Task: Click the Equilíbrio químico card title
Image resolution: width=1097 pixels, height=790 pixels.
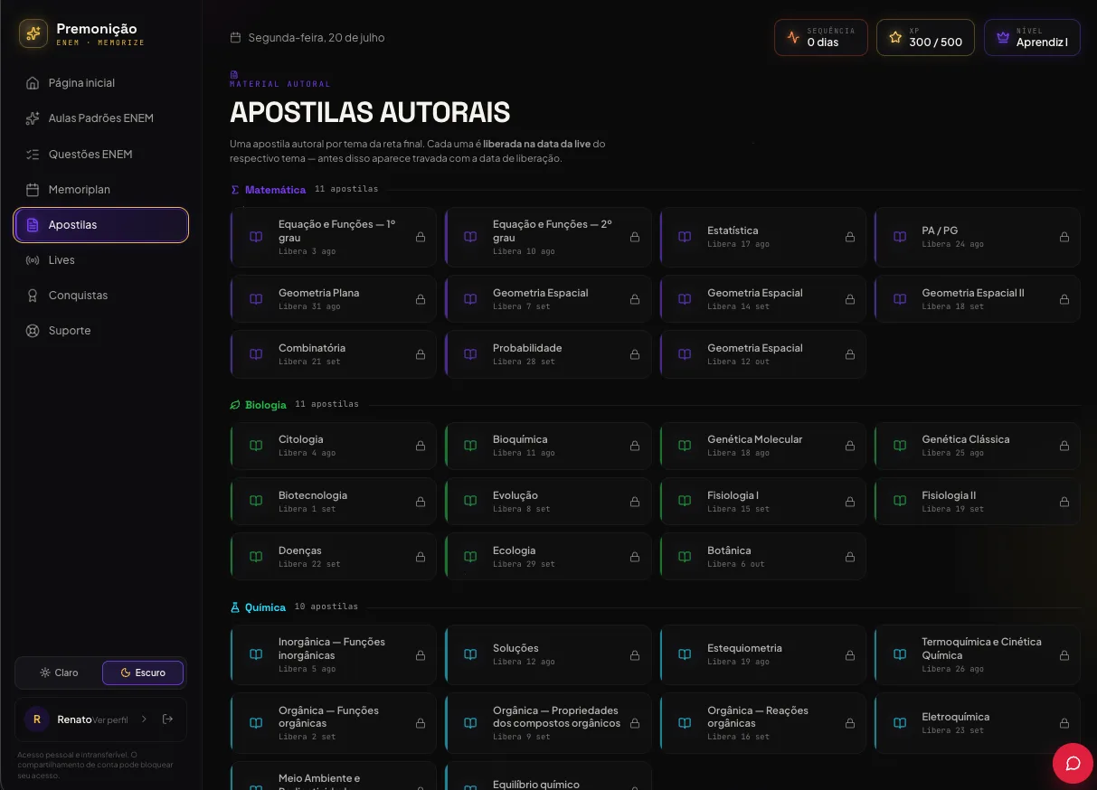Action: [x=536, y=785]
